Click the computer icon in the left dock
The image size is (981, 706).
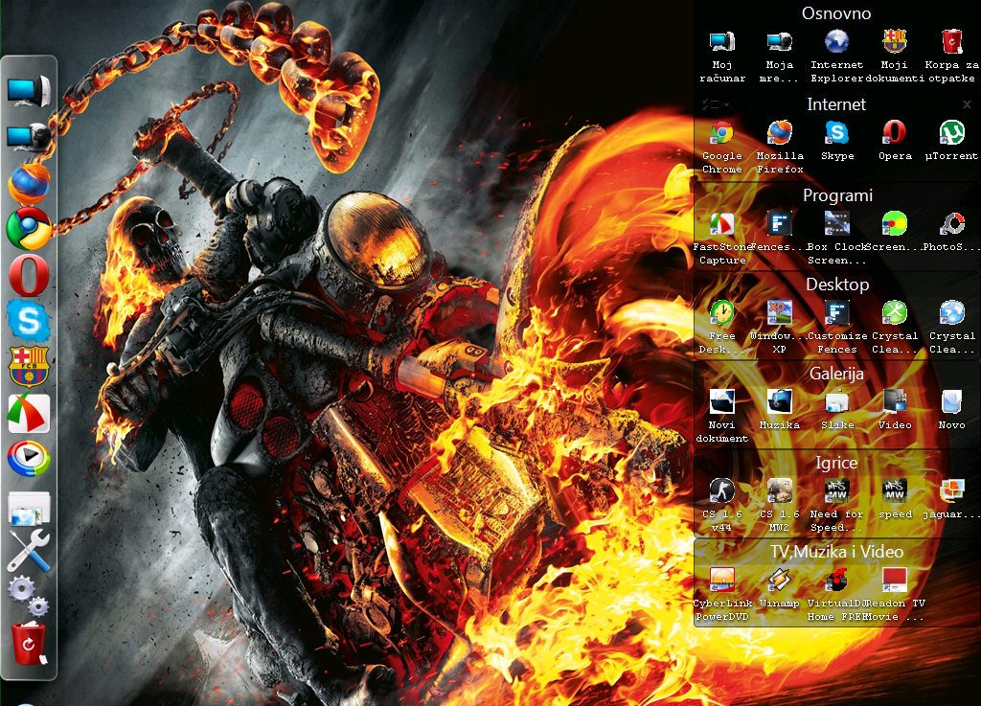29,91
